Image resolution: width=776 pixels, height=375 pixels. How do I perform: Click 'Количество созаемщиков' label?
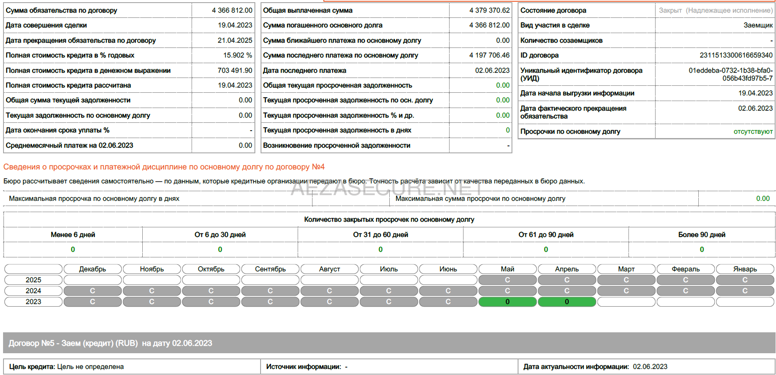pos(561,41)
